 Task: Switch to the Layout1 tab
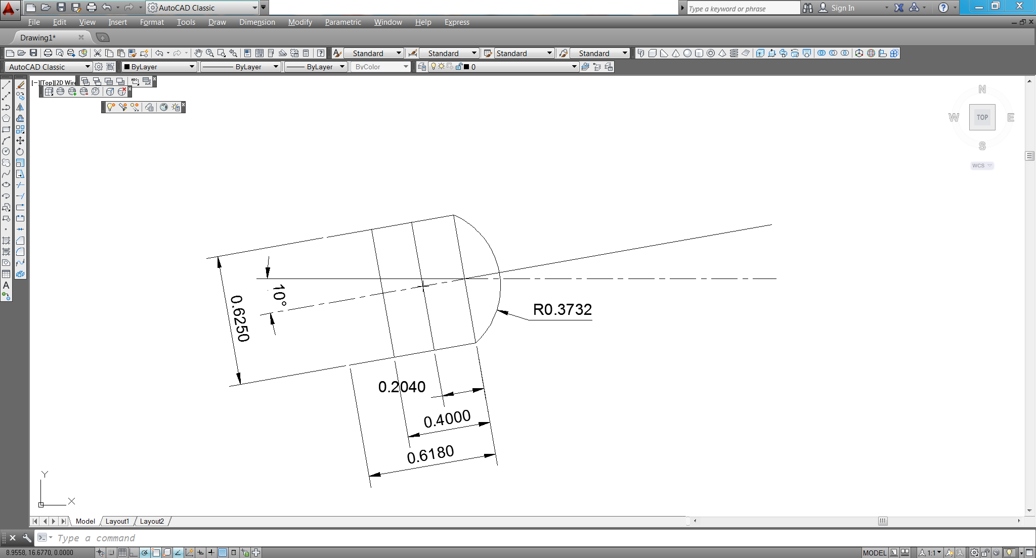(117, 521)
